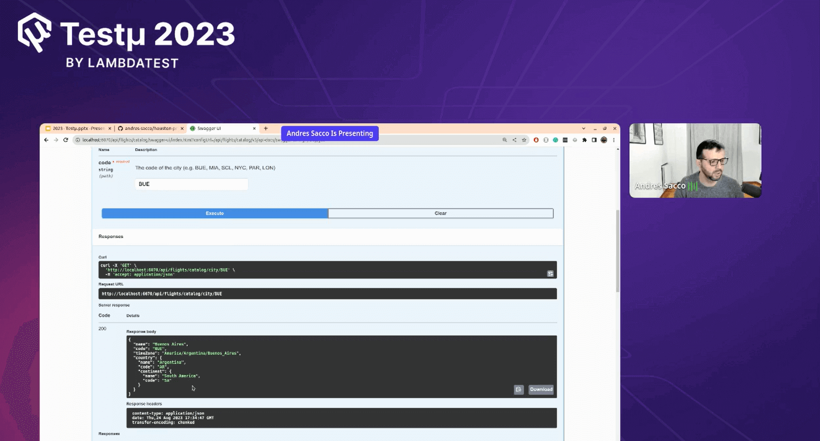This screenshot has height=441, width=820.
Task: View site information via the address bar icon
Action: (77, 140)
